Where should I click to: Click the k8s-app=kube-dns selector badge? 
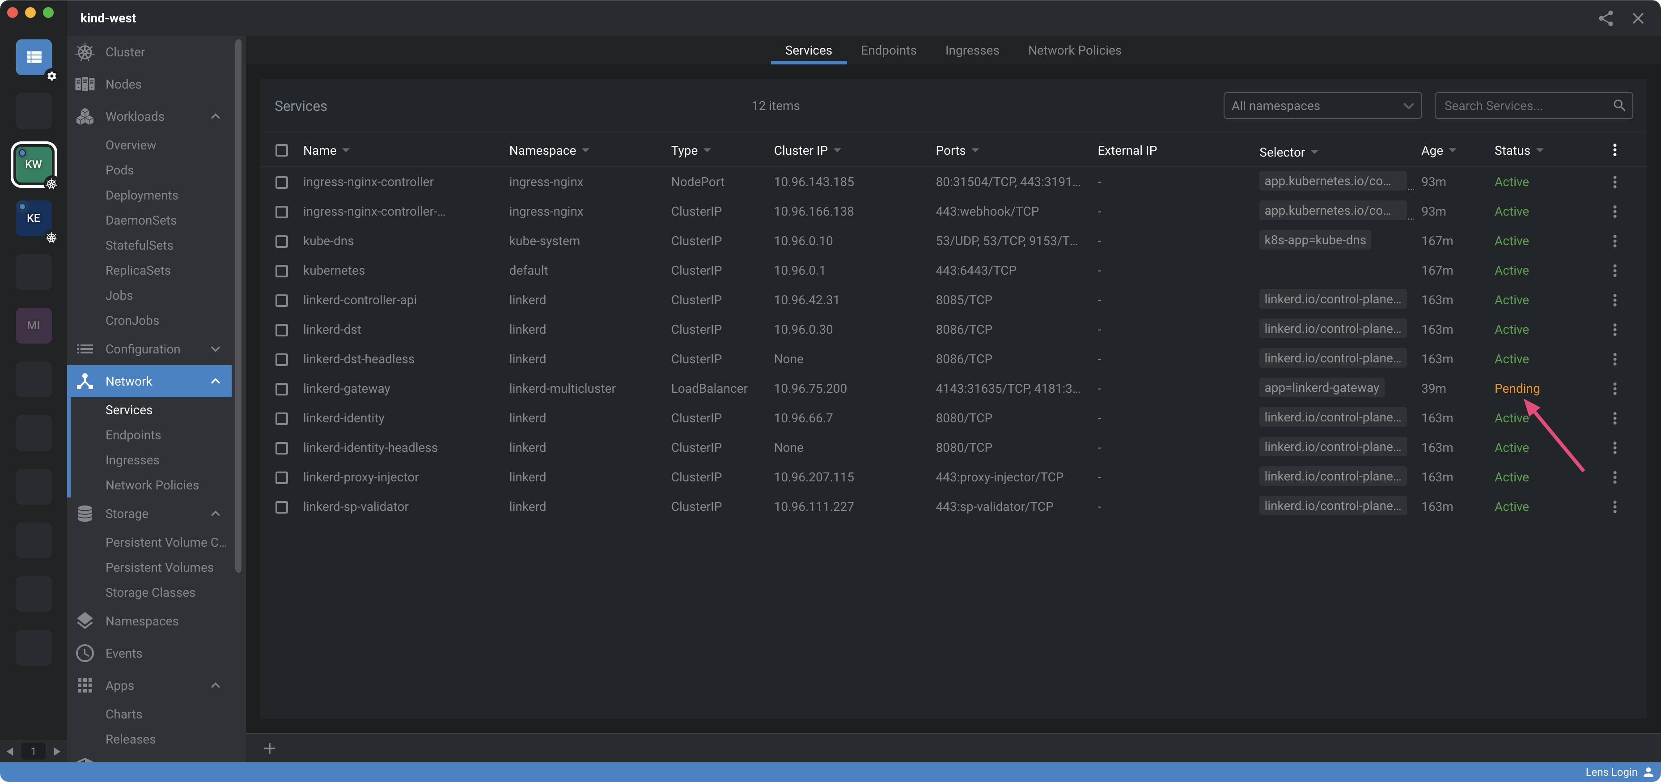tap(1315, 240)
